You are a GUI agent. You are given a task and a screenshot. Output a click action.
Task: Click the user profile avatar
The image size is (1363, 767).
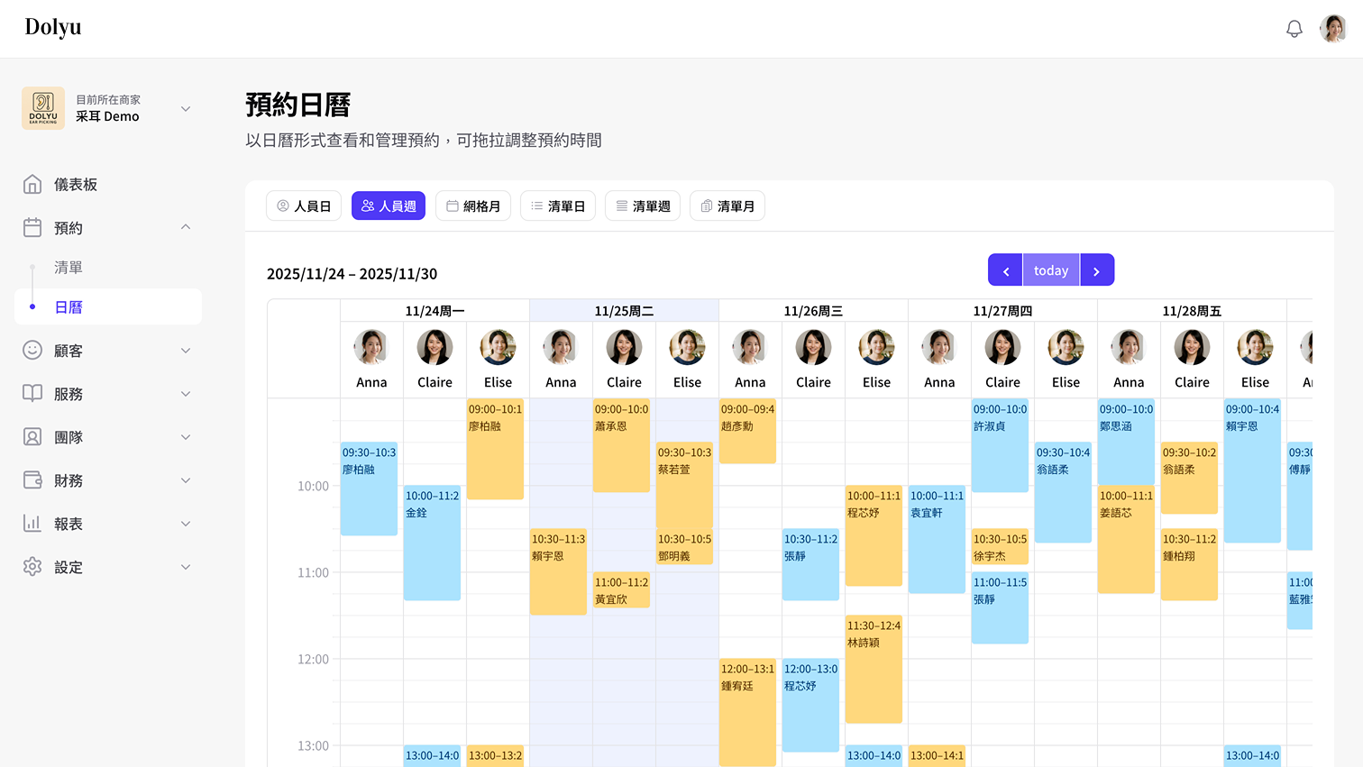click(x=1332, y=29)
